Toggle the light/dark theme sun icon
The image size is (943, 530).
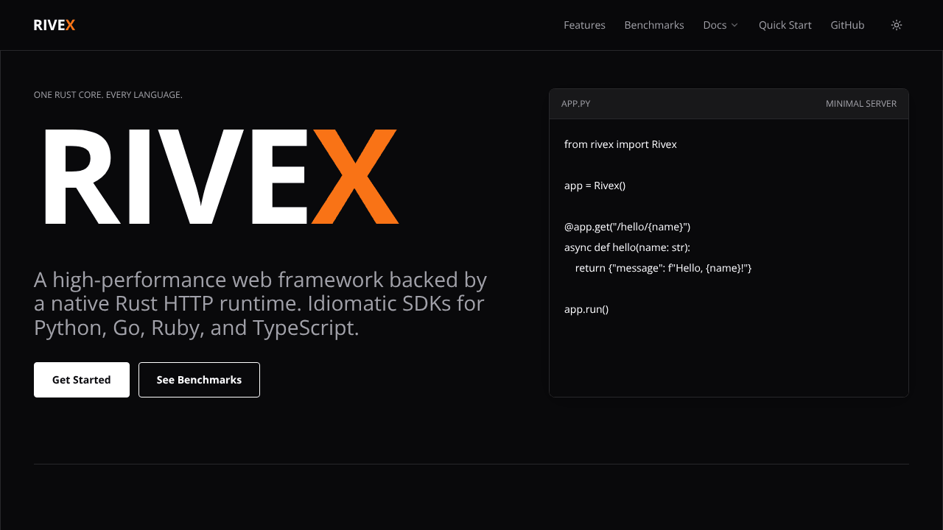[x=897, y=25]
